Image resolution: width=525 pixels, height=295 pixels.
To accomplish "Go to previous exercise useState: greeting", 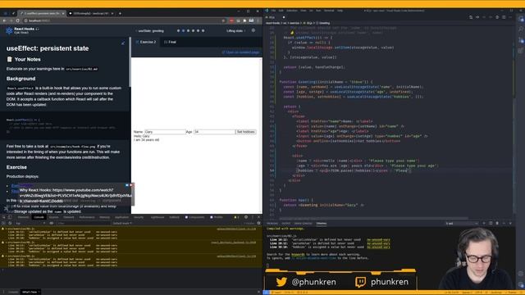I will coord(149,31).
